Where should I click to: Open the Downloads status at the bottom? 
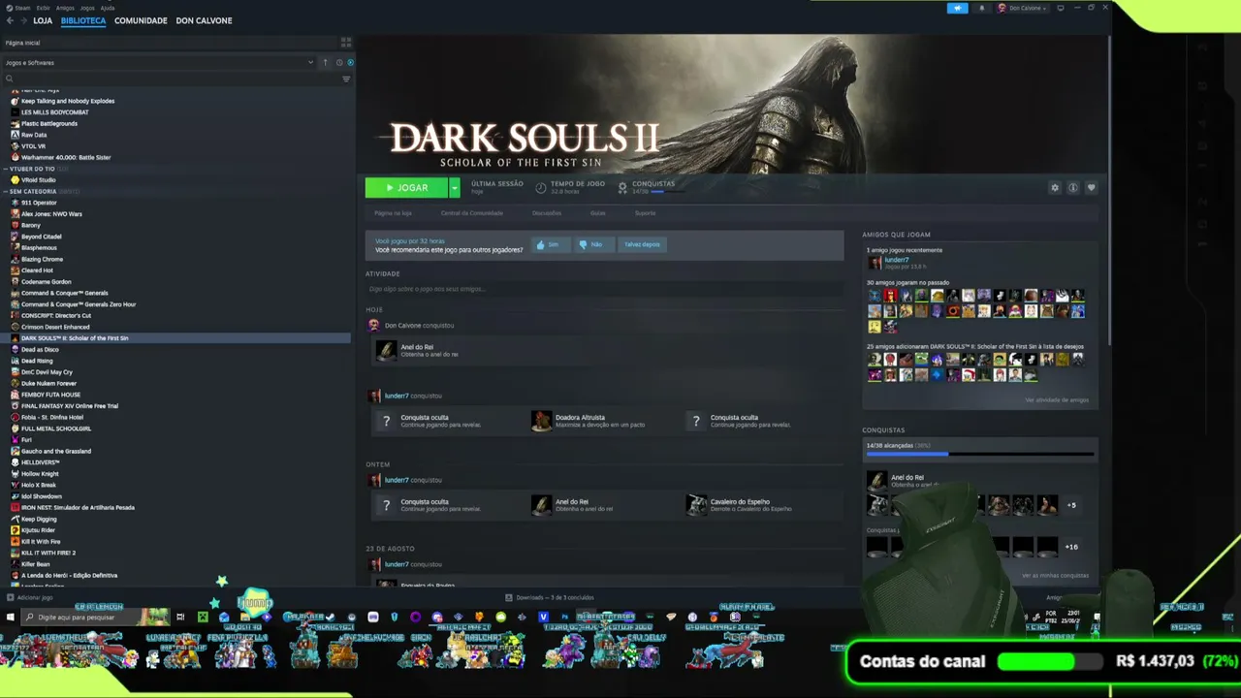[x=550, y=597]
